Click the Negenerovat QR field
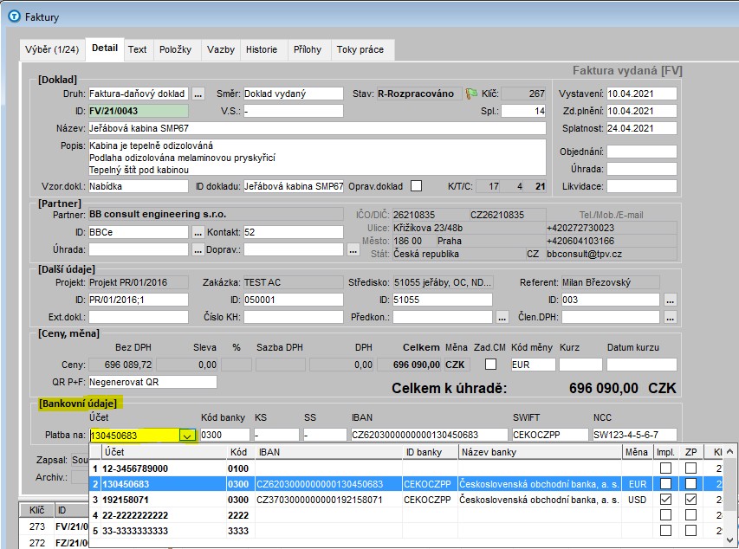Viewport: 739px width, 549px height. pos(152,382)
